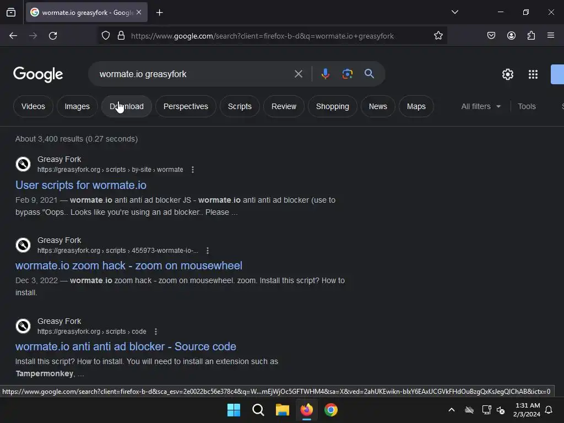This screenshot has height=423, width=564.
Task: Open Firefox account menu
Action: [x=511, y=36]
